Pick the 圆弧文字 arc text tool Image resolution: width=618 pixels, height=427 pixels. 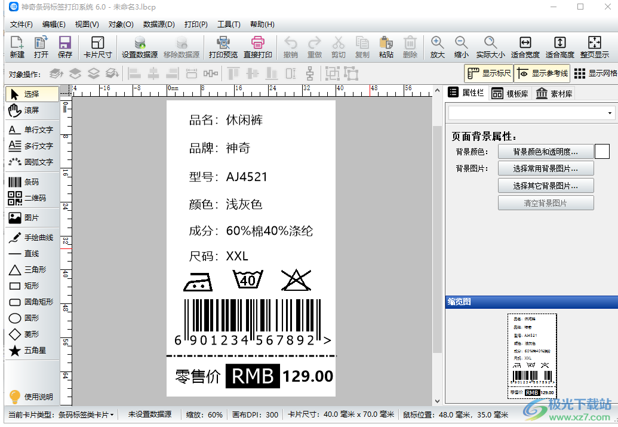click(x=32, y=162)
